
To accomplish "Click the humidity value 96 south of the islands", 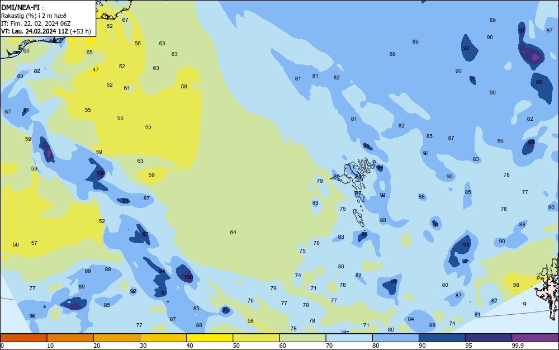I will (364, 234).
